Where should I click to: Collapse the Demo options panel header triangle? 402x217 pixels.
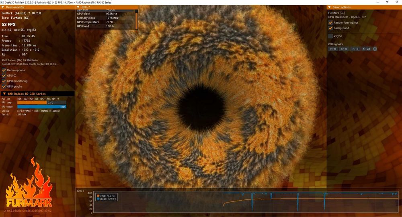pos(330,7)
